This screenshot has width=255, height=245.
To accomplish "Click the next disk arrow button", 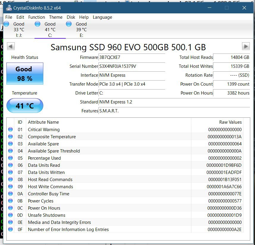I will (246, 46).
